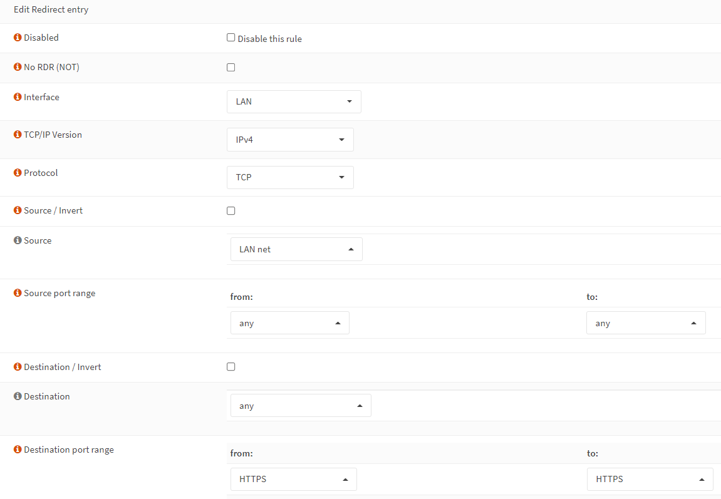Click the Source port range info icon
This screenshot has width=721, height=499.
coord(18,293)
